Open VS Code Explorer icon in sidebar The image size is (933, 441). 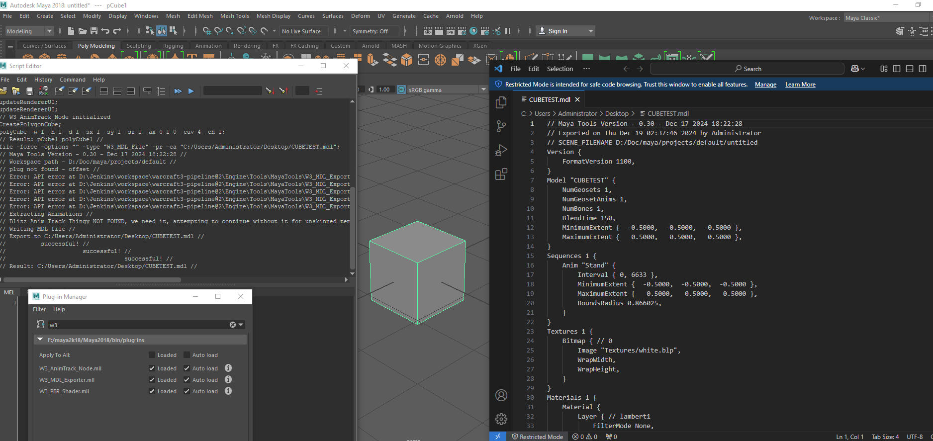501,102
